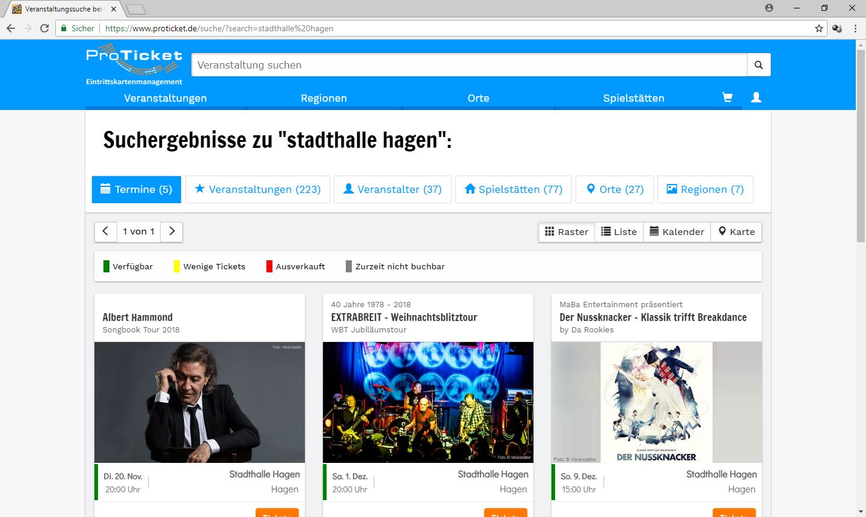Open Regionen in main navigation
This screenshot has height=517, width=866.
(324, 98)
